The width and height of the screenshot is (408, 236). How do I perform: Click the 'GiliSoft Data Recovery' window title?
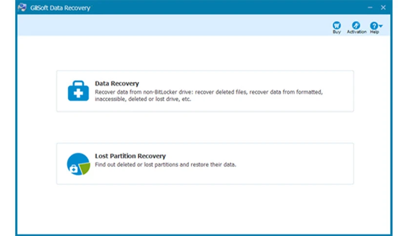point(60,8)
